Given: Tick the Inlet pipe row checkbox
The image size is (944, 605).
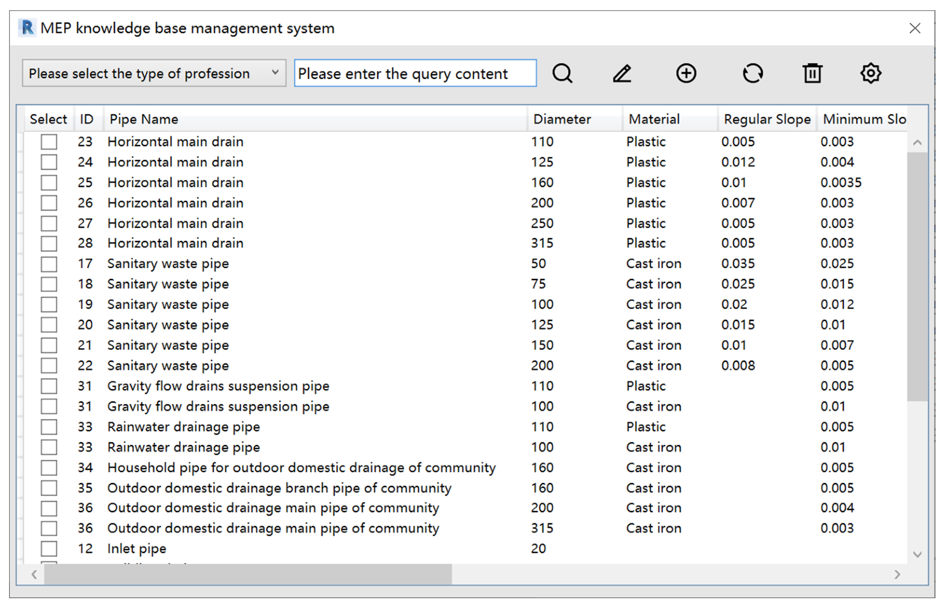Looking at the screenshot, I should [49, 549].
